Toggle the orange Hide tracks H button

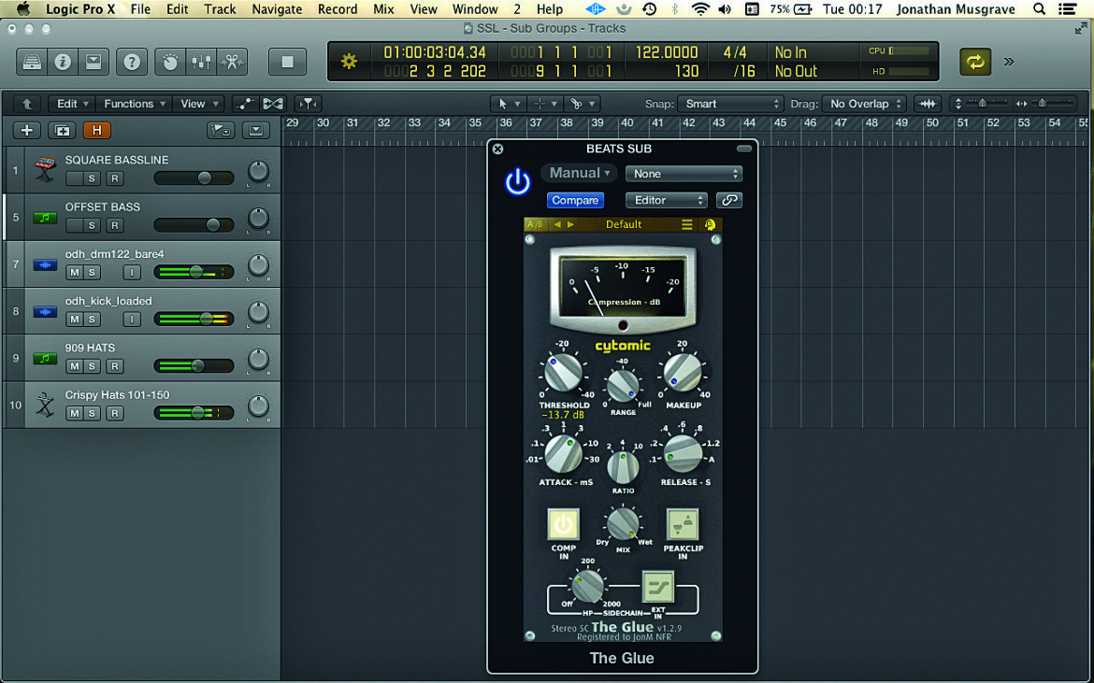(x=97, y=130)
